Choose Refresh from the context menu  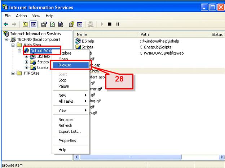tap(71, 125)
